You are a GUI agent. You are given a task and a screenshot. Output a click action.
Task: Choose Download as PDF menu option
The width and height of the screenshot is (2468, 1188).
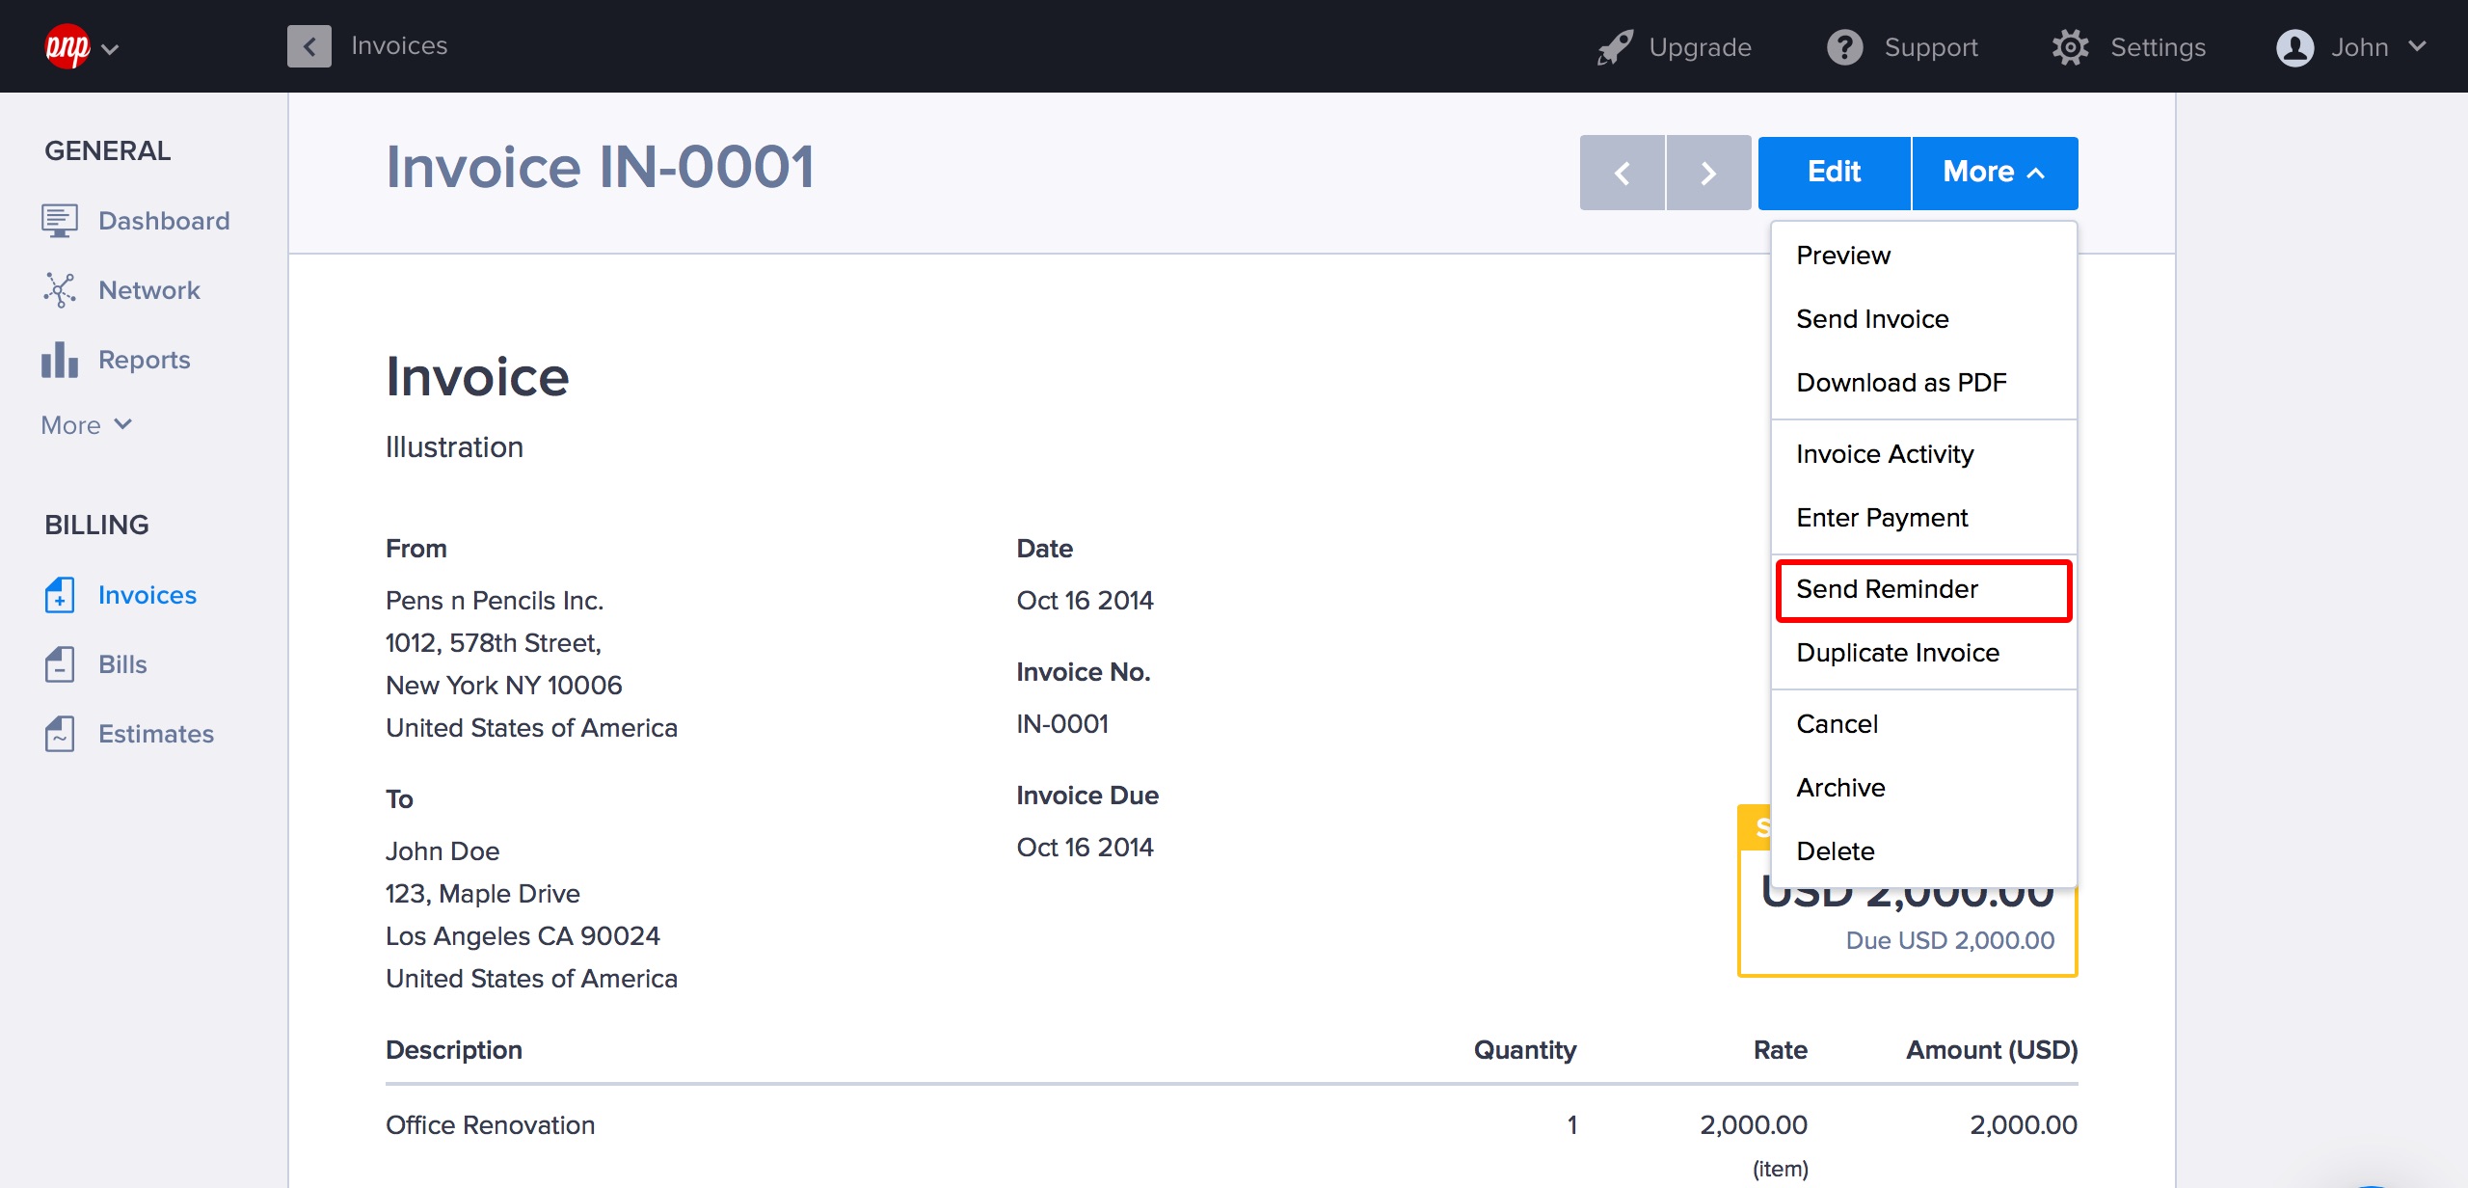click(1901, 383)
